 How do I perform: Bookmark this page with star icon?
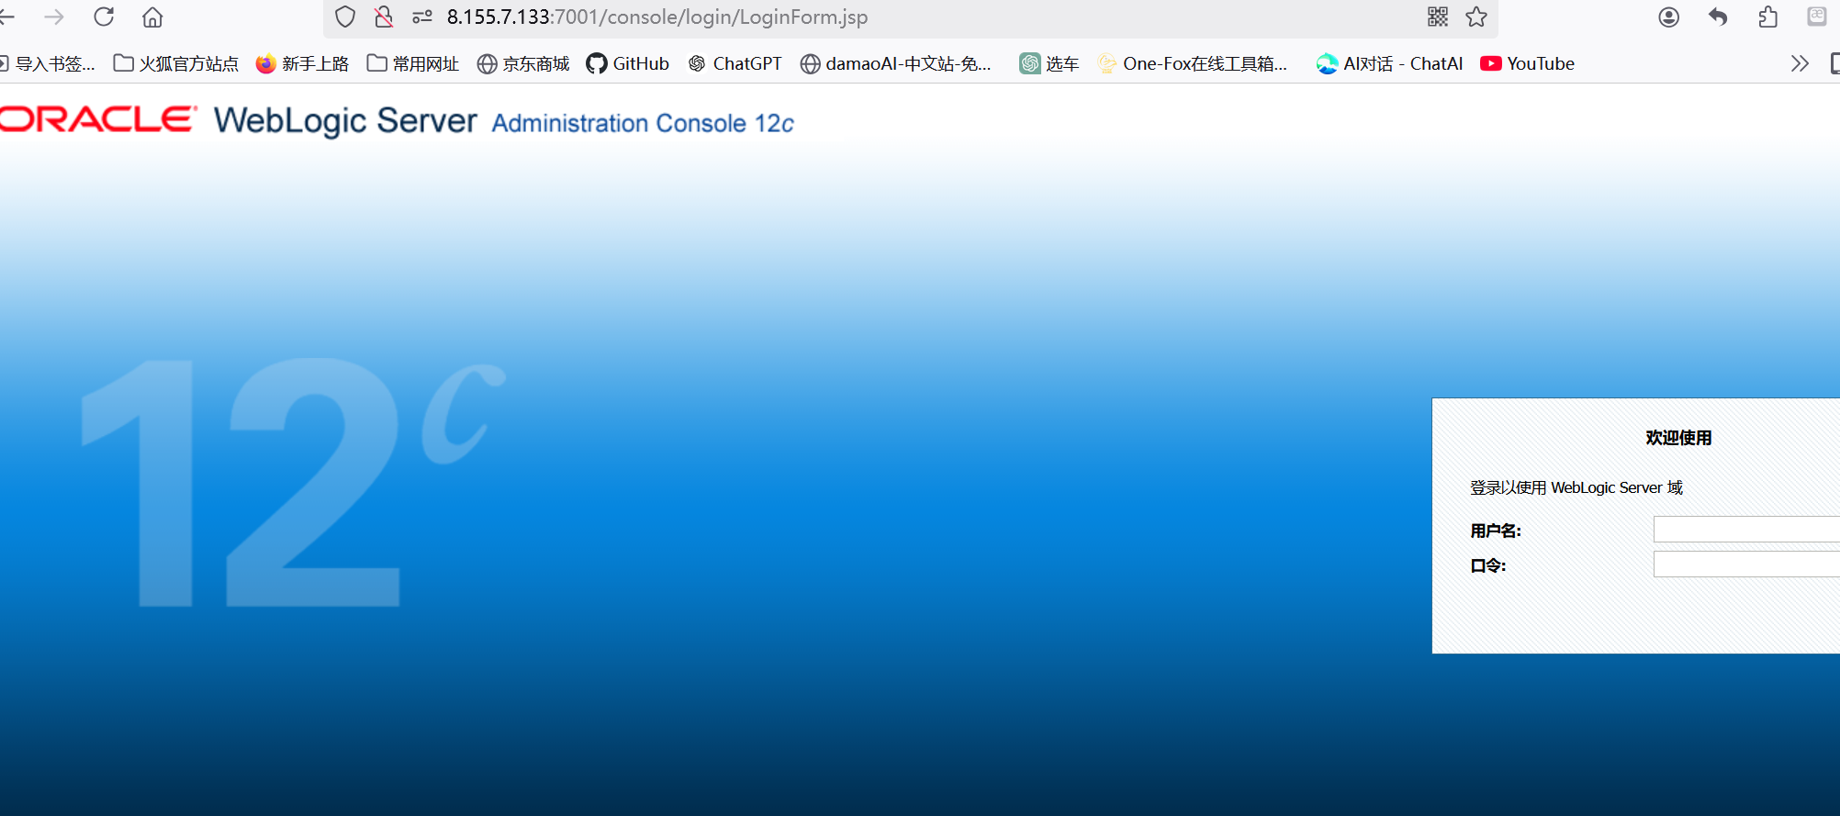[x=1476, y=17]
